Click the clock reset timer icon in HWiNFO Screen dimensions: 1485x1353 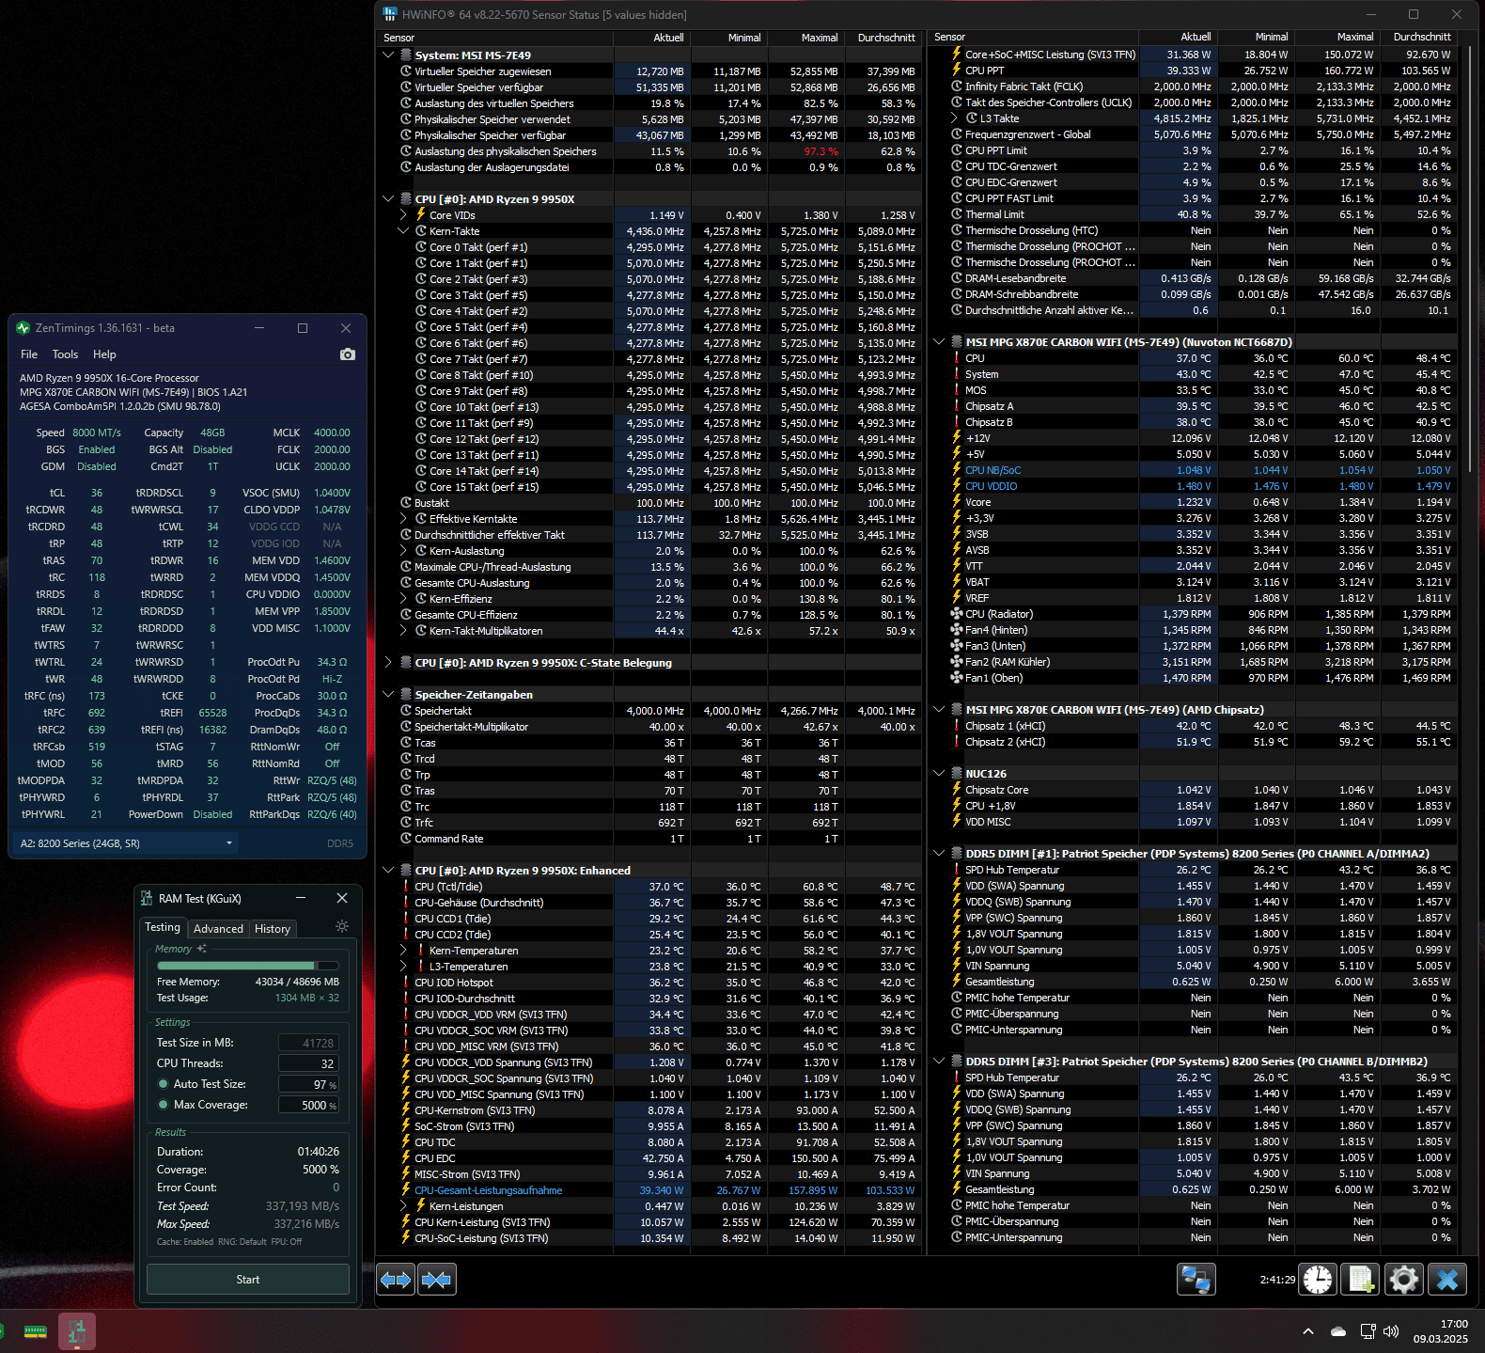pos(1318,1280)
